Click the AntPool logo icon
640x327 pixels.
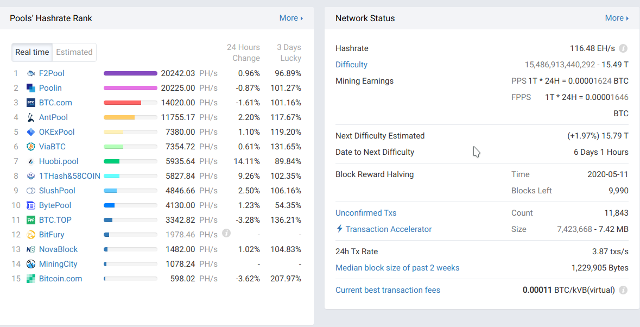(31, 117)
